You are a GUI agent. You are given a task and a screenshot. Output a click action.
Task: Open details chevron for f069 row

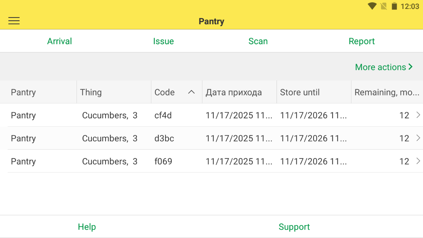pyautogui.click(x=418, y=161)
